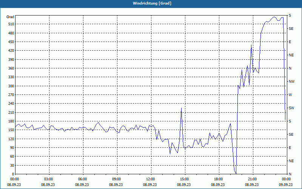Select the 15:00 time label
This screenshot has width=302, height=189.
185,179
